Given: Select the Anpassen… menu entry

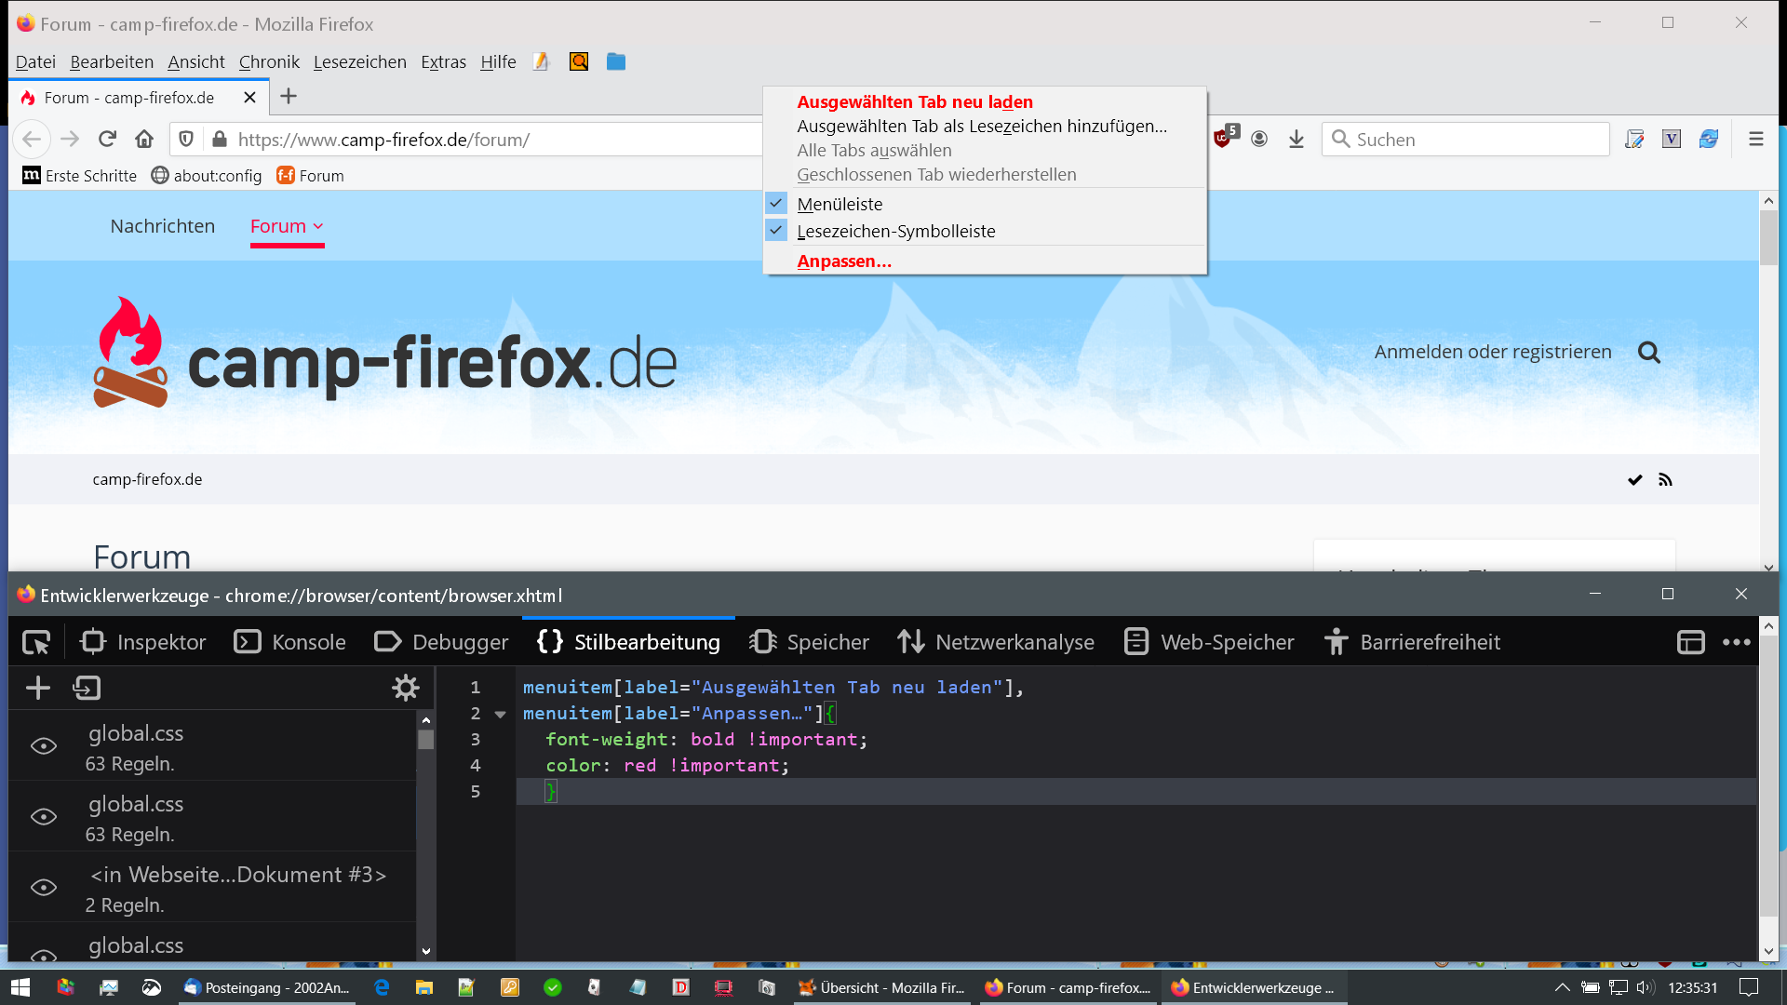Looking at the screenshot, I should (x=844, y=261).
